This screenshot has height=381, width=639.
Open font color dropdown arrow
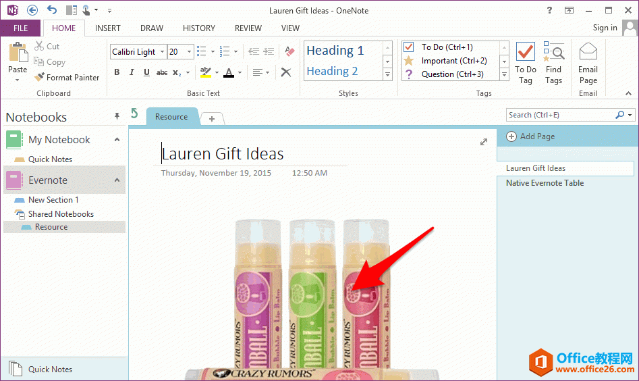[240, 72]
